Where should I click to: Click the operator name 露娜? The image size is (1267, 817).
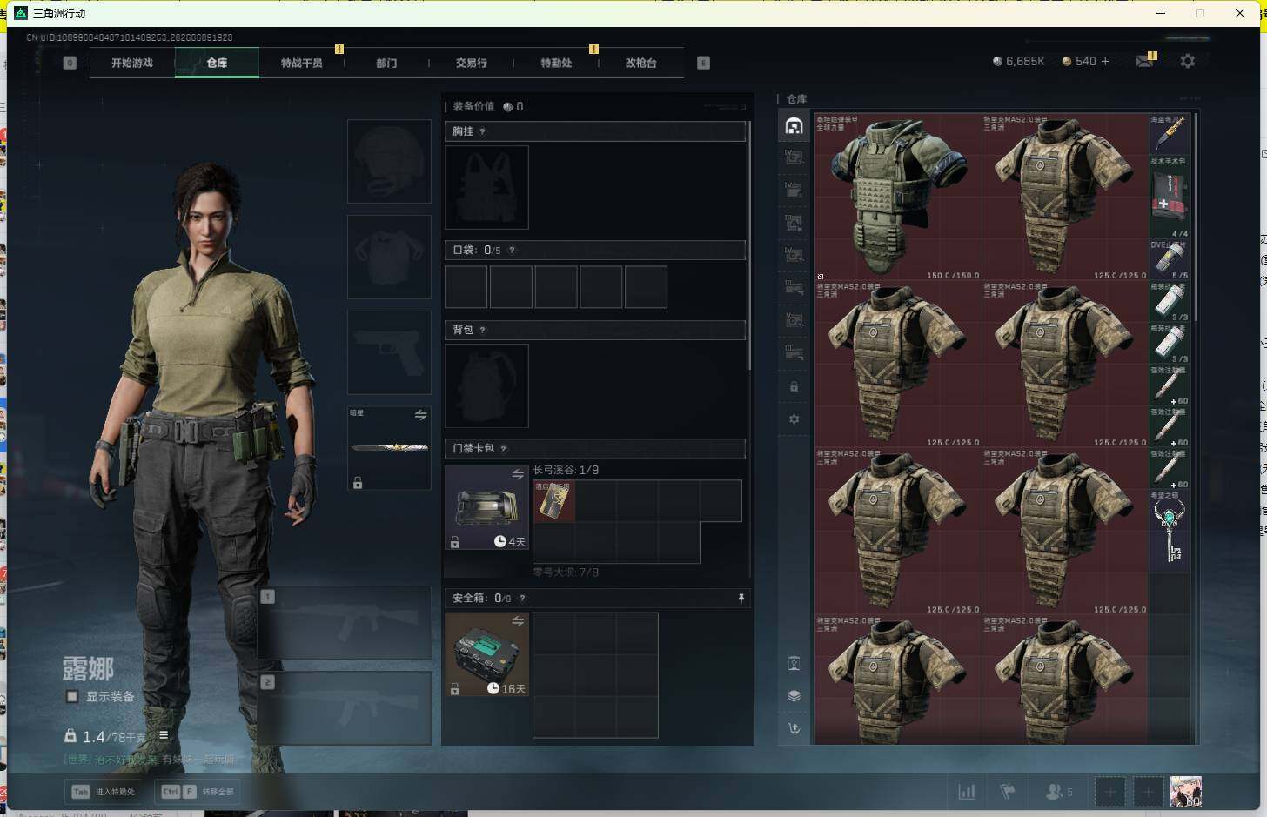pos(88,668)
